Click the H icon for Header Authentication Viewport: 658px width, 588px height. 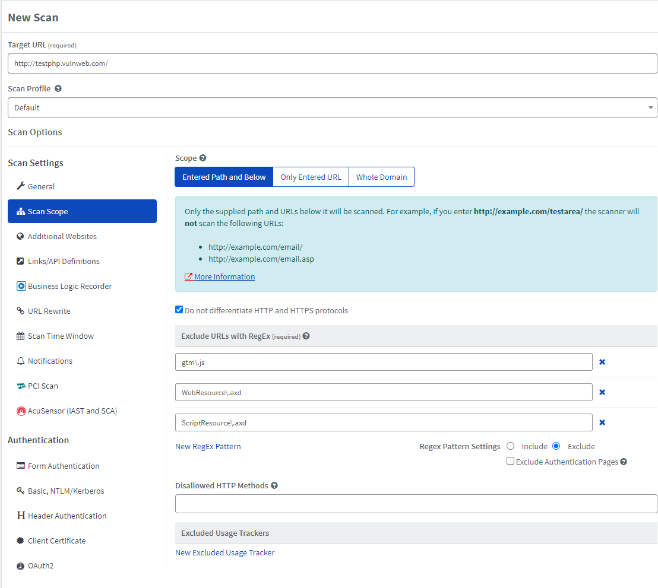21,516
